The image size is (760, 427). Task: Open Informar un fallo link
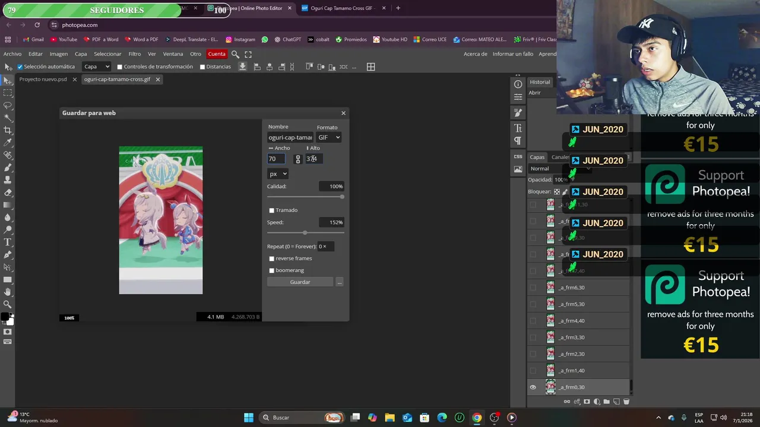click(x=513, y=54)
